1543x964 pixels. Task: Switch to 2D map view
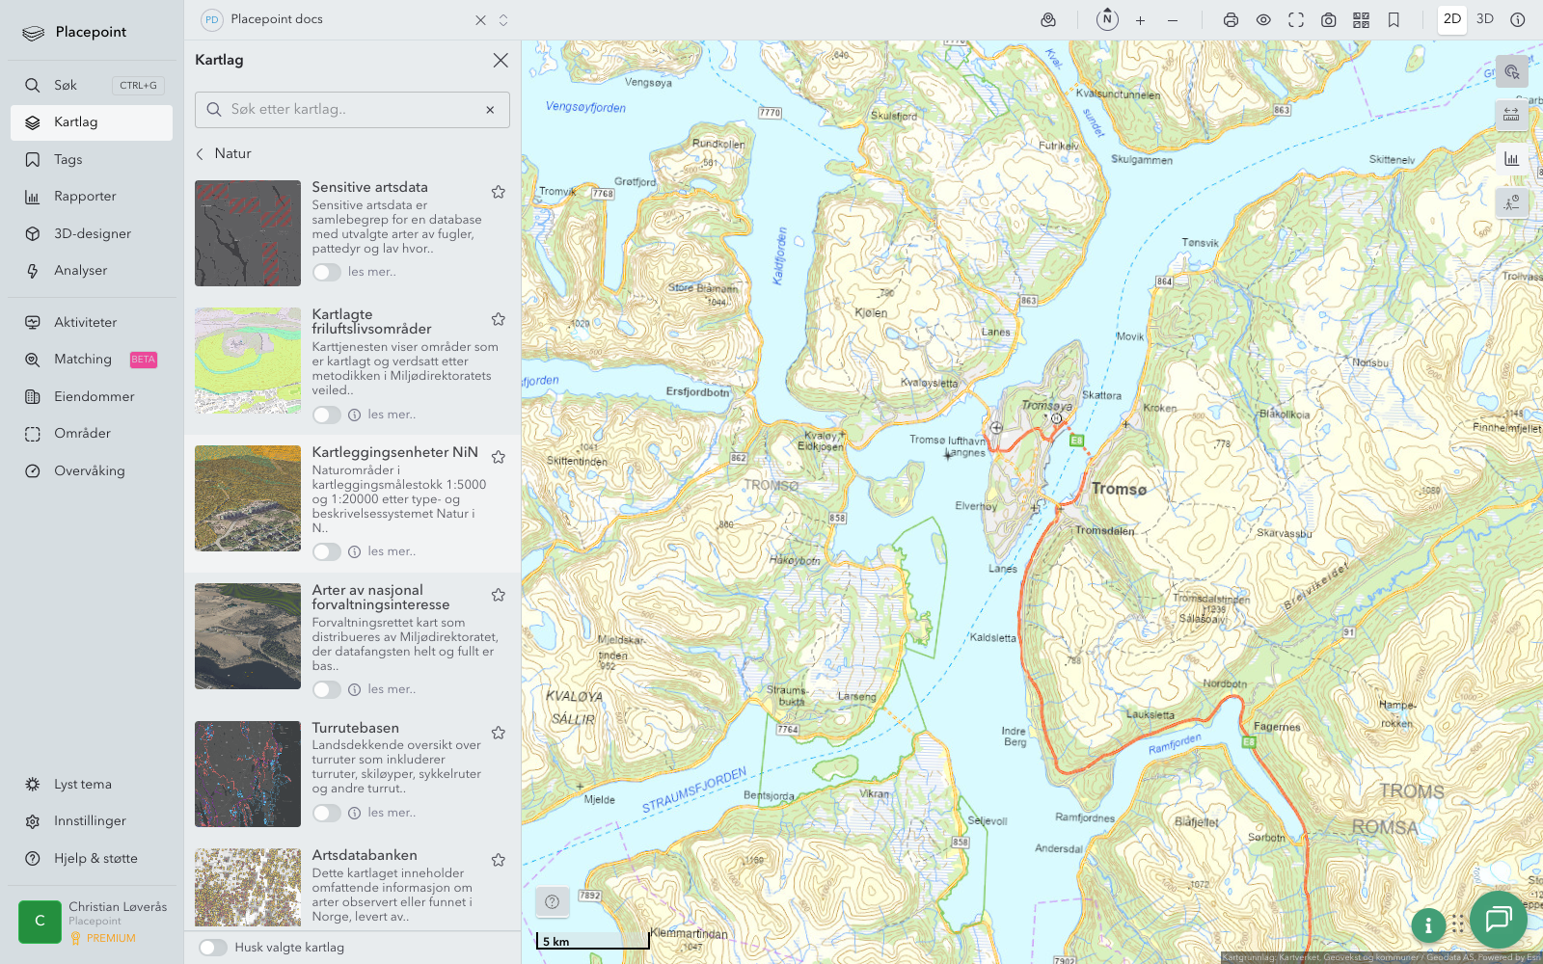pyautogui.click(x=1452, y=19)
